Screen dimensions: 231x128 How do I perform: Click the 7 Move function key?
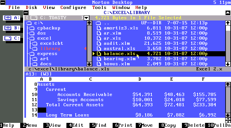coord(144,125)
